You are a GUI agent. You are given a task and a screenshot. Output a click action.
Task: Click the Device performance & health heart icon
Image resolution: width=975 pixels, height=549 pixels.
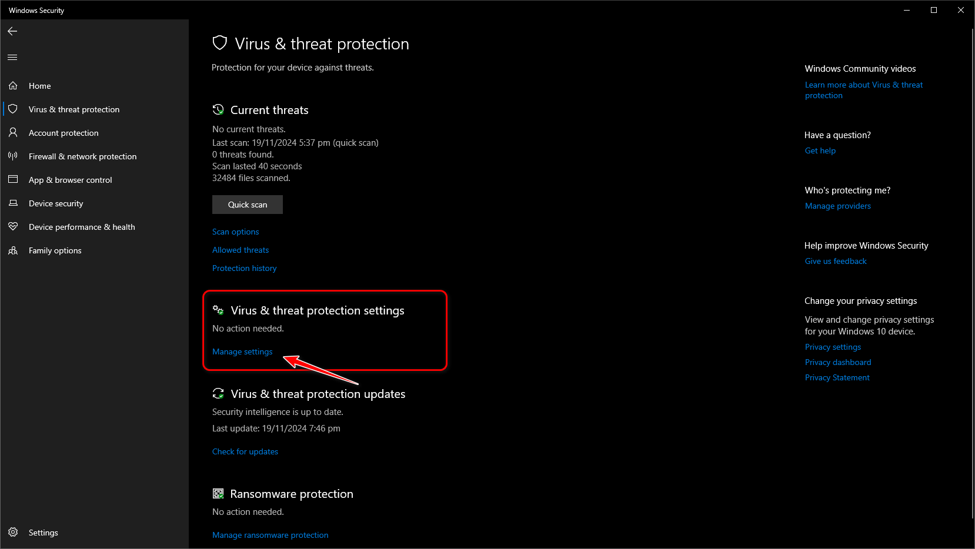(x=13, y=227)
